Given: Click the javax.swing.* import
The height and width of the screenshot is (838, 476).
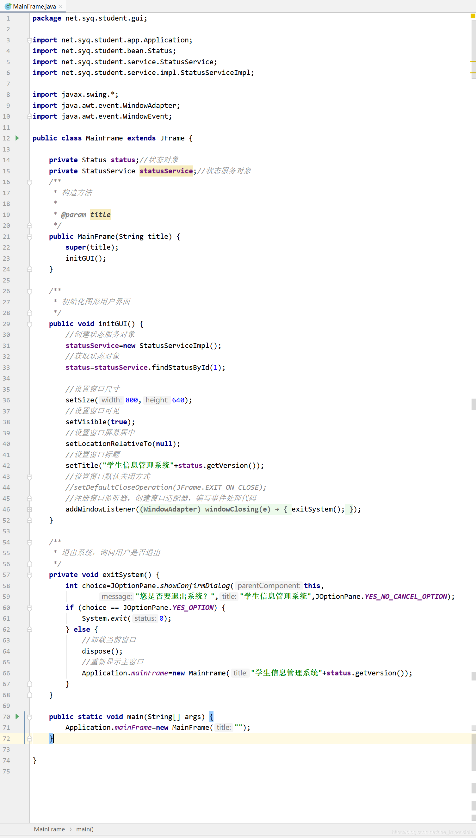Looking at the screenshot, I should pyautogui.click(x=76, y=95).
